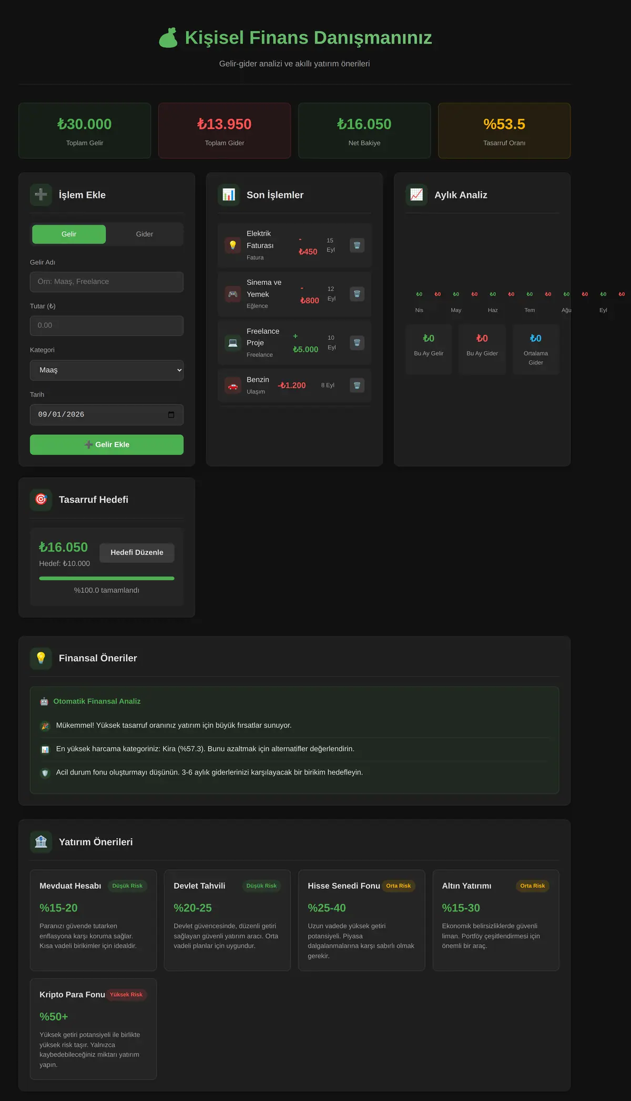Click the Yüksek Risk badge

pos(126,995)
